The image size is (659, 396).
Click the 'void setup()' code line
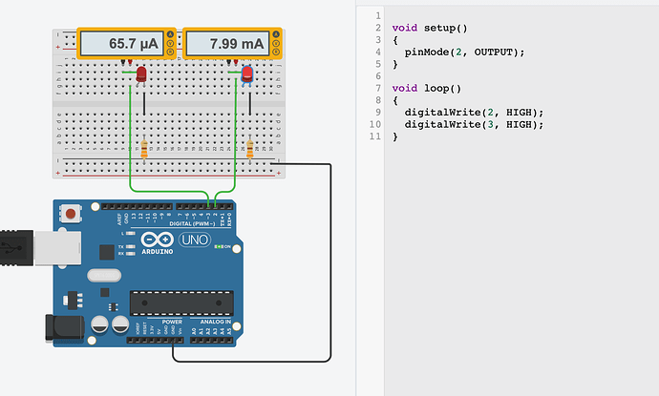(x=430, y=28)
